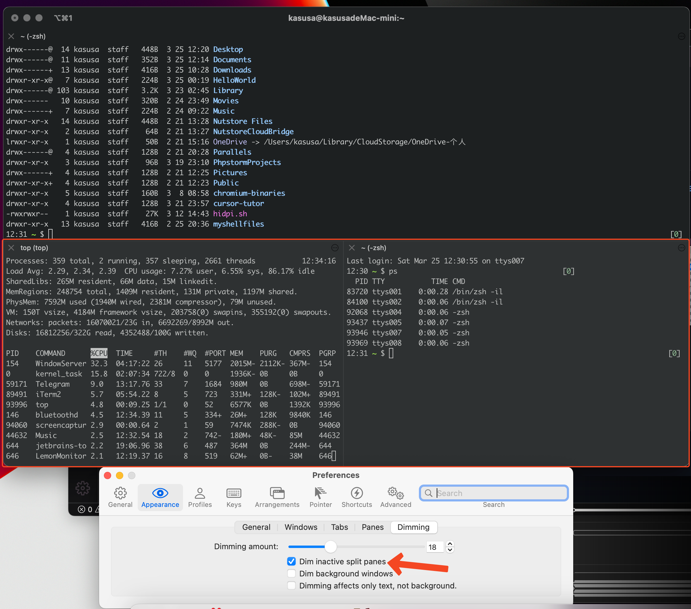The image size is (691, 609).
Task: Increase dimming amount with stepper up arrow
Action: (x=450, y=544)
